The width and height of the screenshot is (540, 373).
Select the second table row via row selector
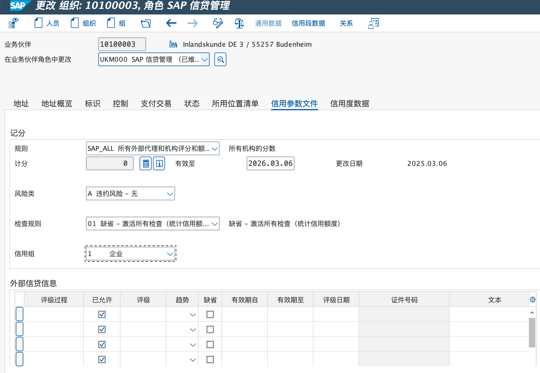pyautogui.click(x=20, y=329)
